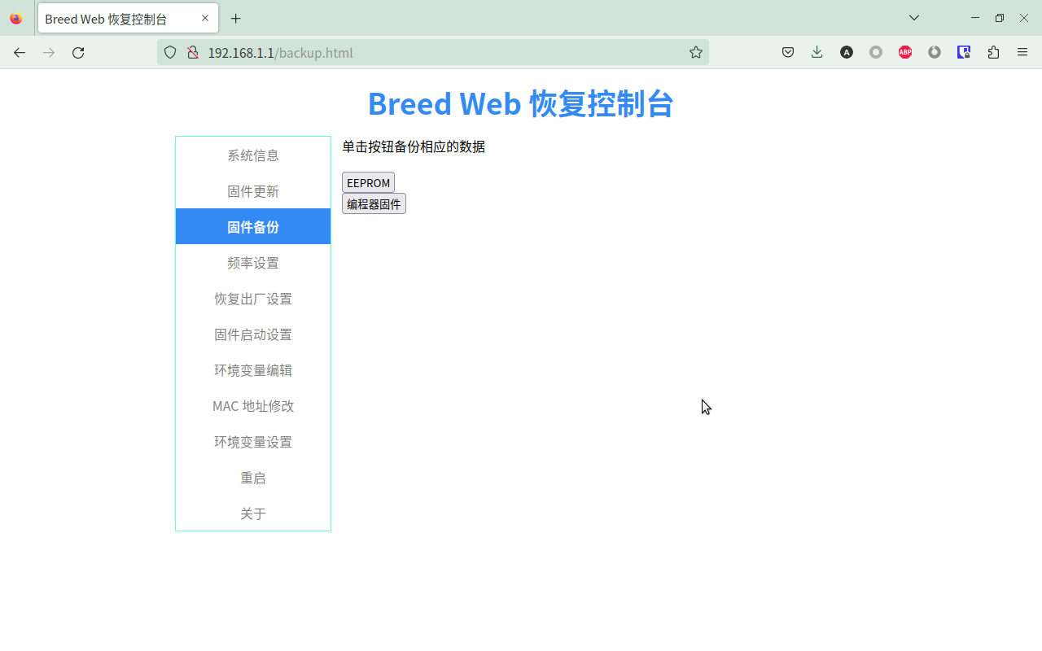Minimize the Firefox window
This screenshot has height=651, width=1042.
pos(975,18)
